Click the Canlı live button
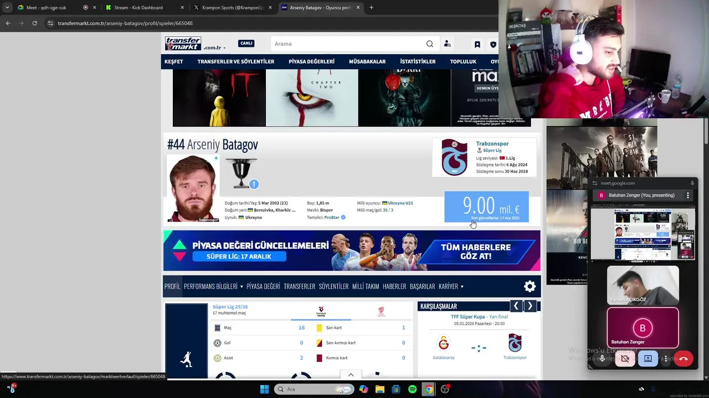Image resolution: width=709 pixels, height=398 pixels. coord(246,43)
